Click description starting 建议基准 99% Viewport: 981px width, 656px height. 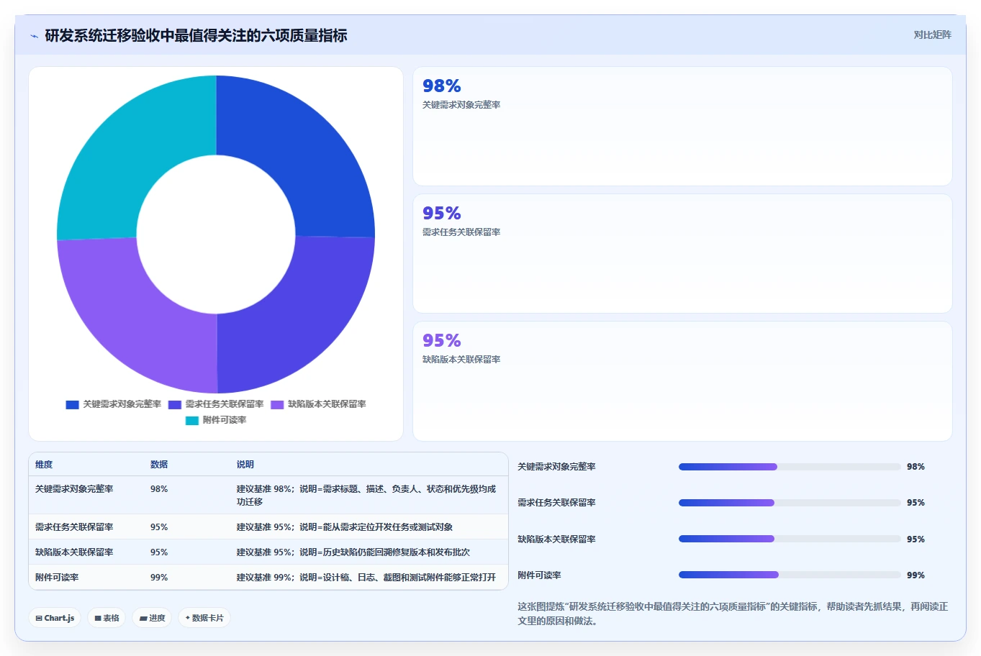click(366, 578)
